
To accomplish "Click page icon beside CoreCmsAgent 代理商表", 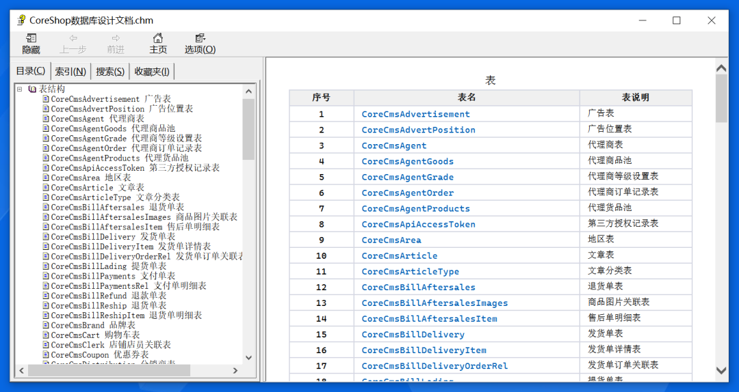I will click(x=47, y=119).
